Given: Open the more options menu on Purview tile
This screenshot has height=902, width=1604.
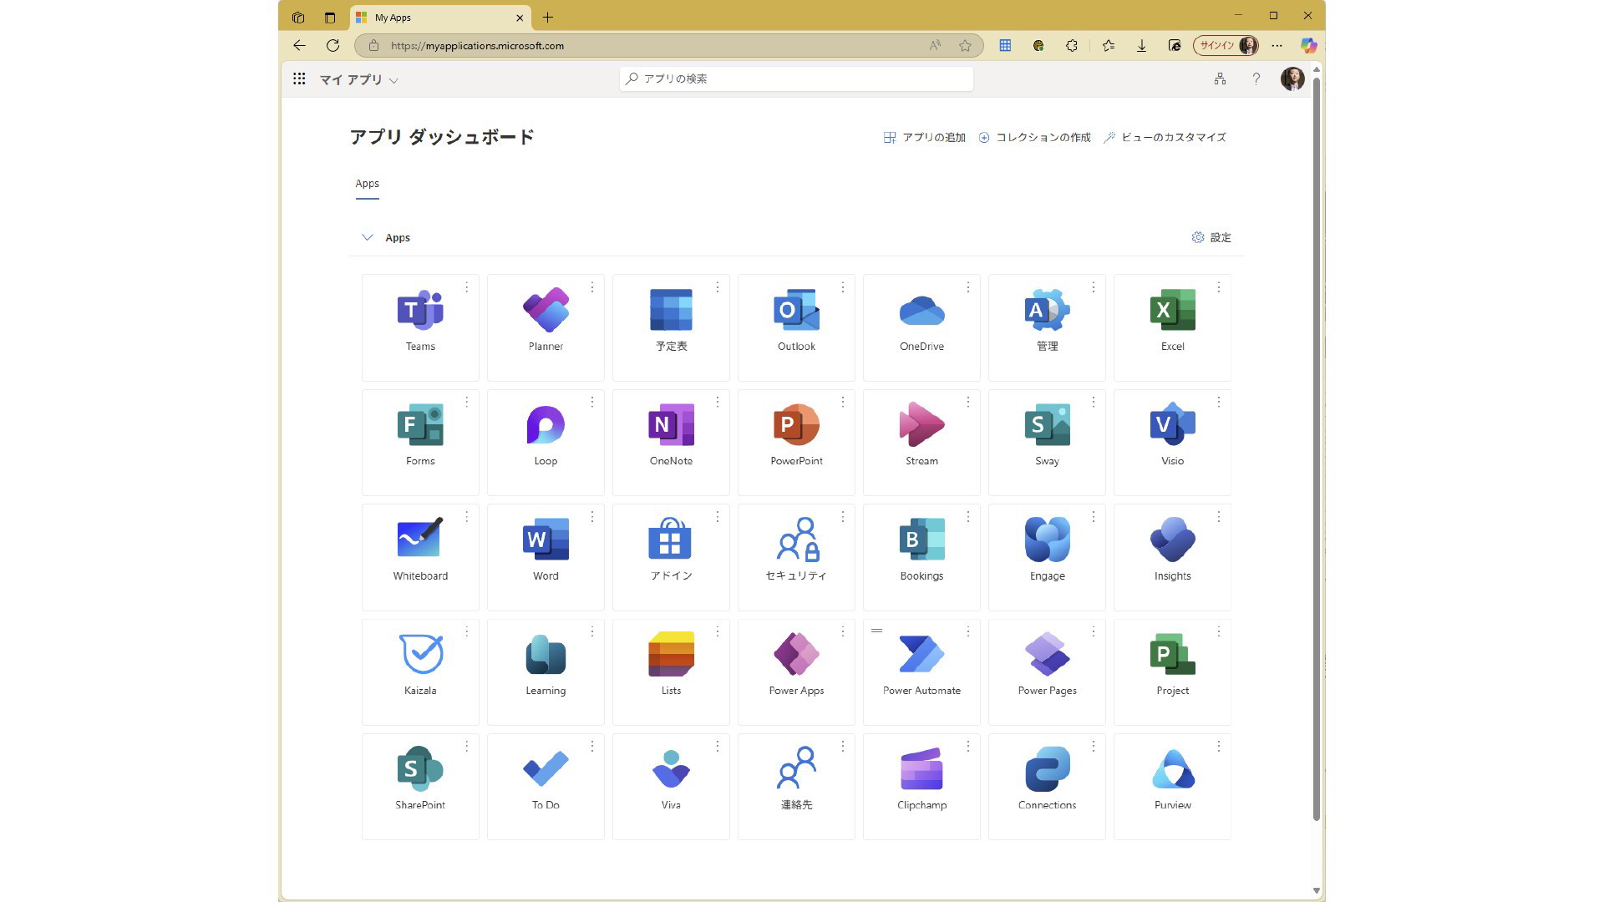Looking at the screenshot, I should pos(1219,746).
